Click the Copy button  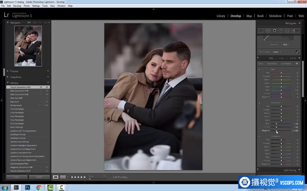(17, 177)
